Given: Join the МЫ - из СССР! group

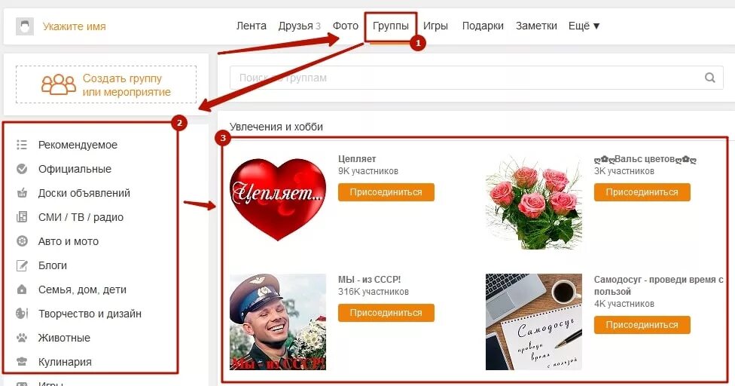Looking at the screenshot, I should pyautogui.click(x=386, y=313).
